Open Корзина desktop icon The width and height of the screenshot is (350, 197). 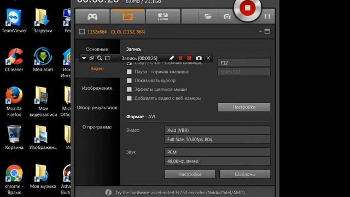(14, 137)
